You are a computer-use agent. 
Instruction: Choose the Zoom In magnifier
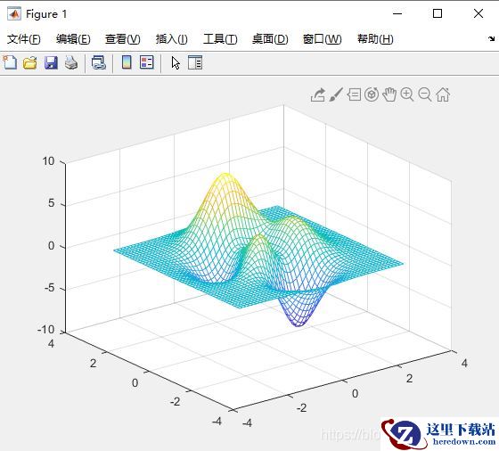tap(407, 94)
